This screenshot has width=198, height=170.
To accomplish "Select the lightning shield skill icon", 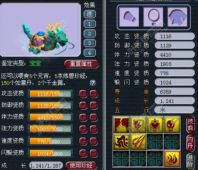I will point(138,125).
